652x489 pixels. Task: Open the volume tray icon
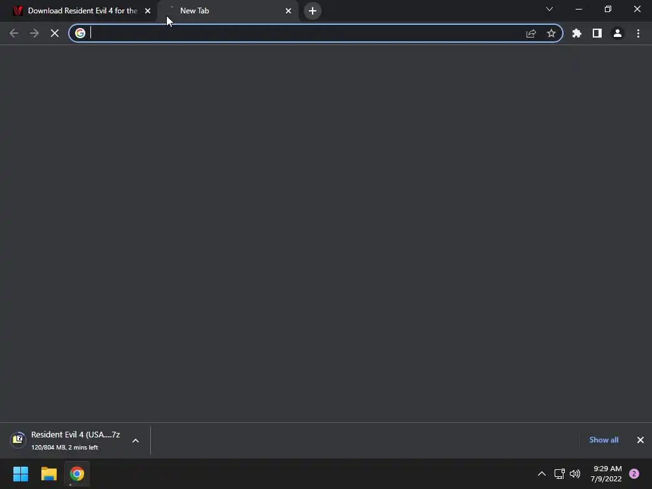(x=575, y=474)
